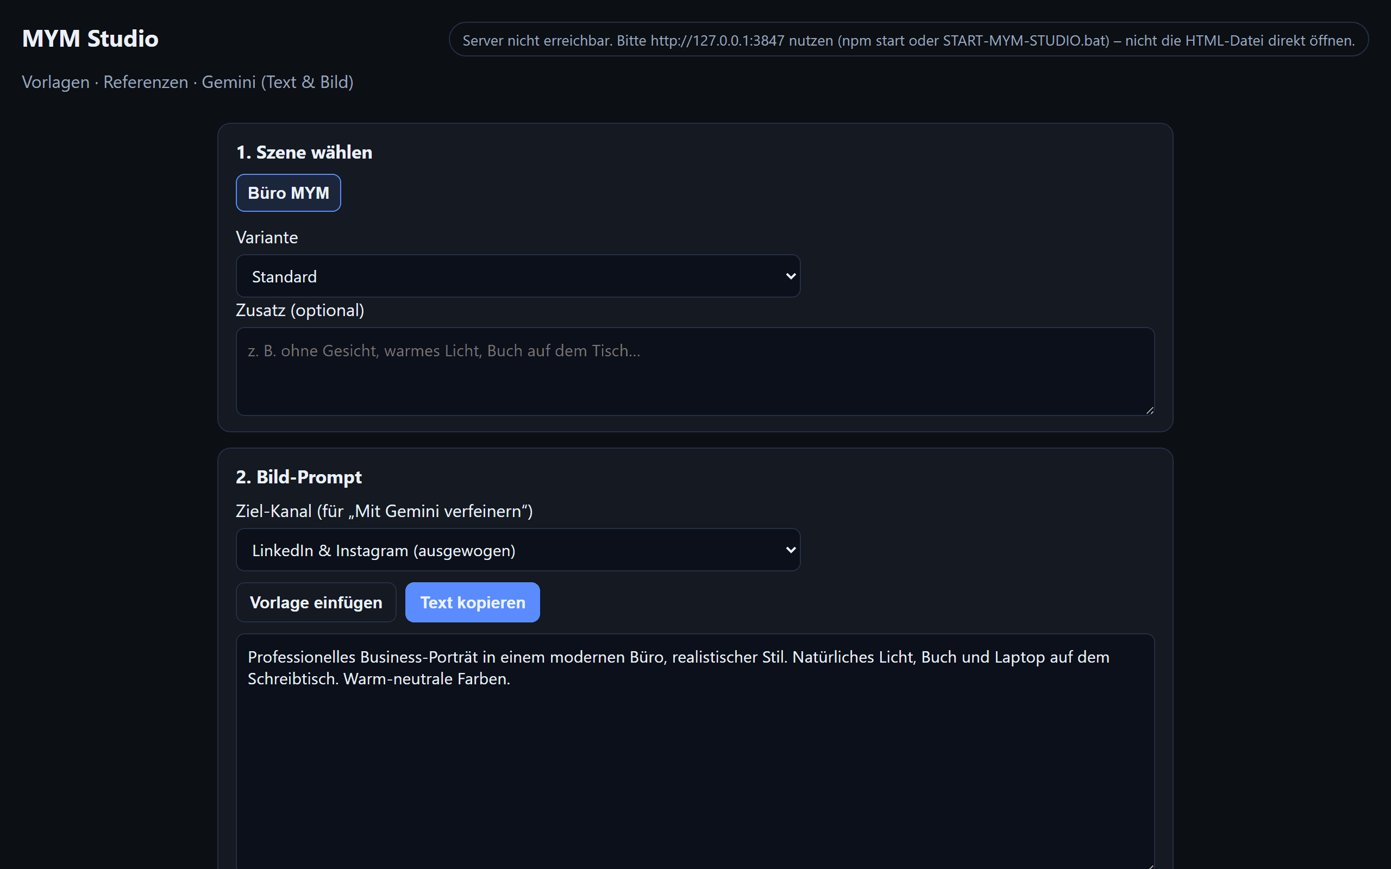Viewport: 1391px width, 869px height.
Task: Click the server not reachable status message
Action: (908, 40)
